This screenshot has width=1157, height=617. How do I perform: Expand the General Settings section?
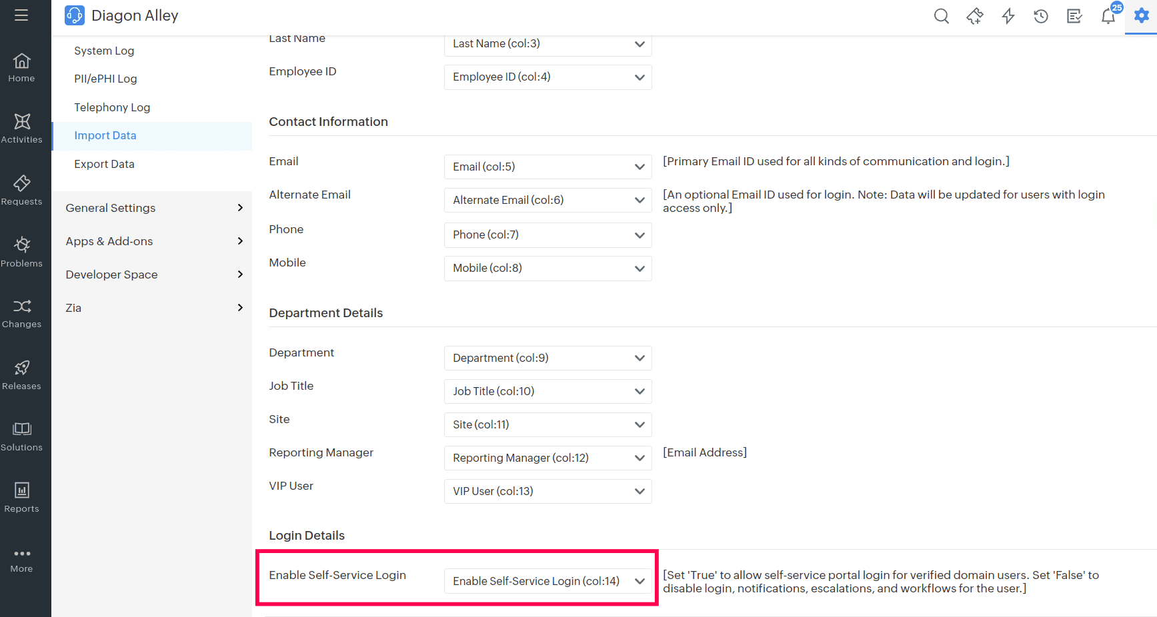[110, 207]
